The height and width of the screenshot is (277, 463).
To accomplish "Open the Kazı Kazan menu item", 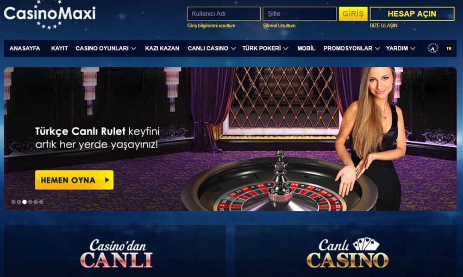I will pos(162,48).
